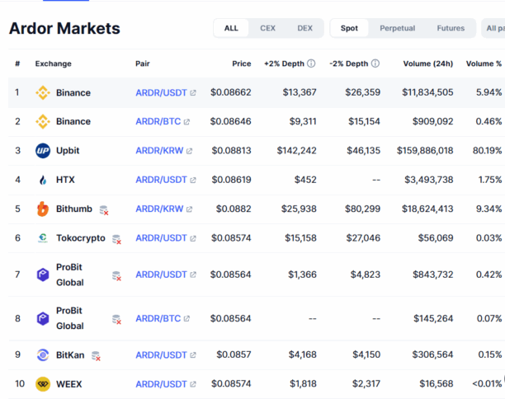Click the BitKan logo icon
Viewport: 505px width, 399px height.
coord(43,355)
